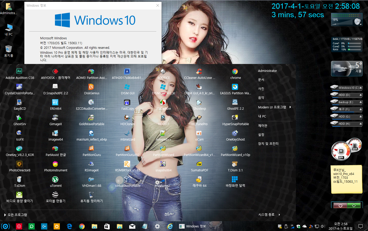The image size is (368, 231).
Task: Open FastCopy utility
Action: coord(127,105)
